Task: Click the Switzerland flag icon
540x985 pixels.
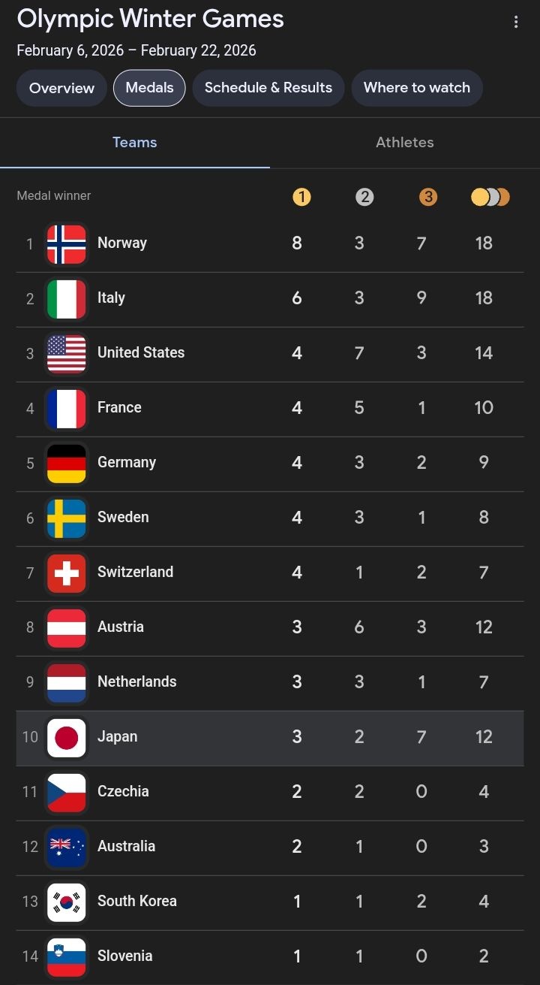Action: (x=67, y=573)
